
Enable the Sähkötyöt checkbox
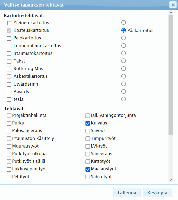pyautogui.click(x=88, y=177)
